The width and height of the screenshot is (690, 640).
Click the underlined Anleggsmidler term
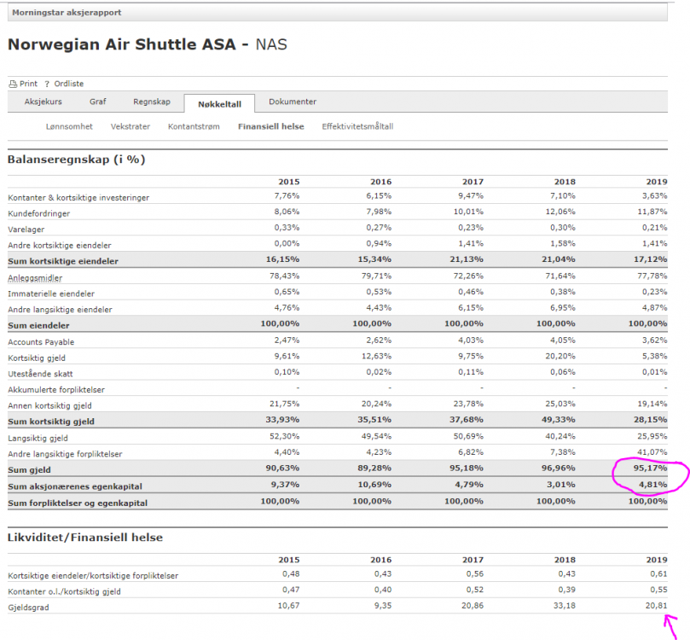coord(35,278)
